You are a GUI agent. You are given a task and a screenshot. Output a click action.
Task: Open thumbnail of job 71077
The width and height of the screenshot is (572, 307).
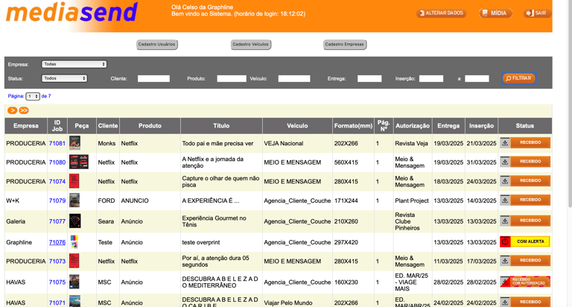click(75, 221)
